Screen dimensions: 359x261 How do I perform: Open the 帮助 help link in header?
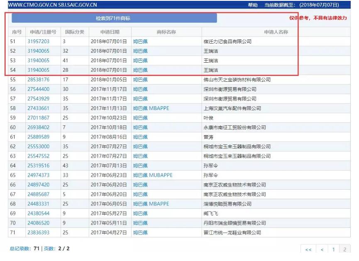click(x=253, y=5)
